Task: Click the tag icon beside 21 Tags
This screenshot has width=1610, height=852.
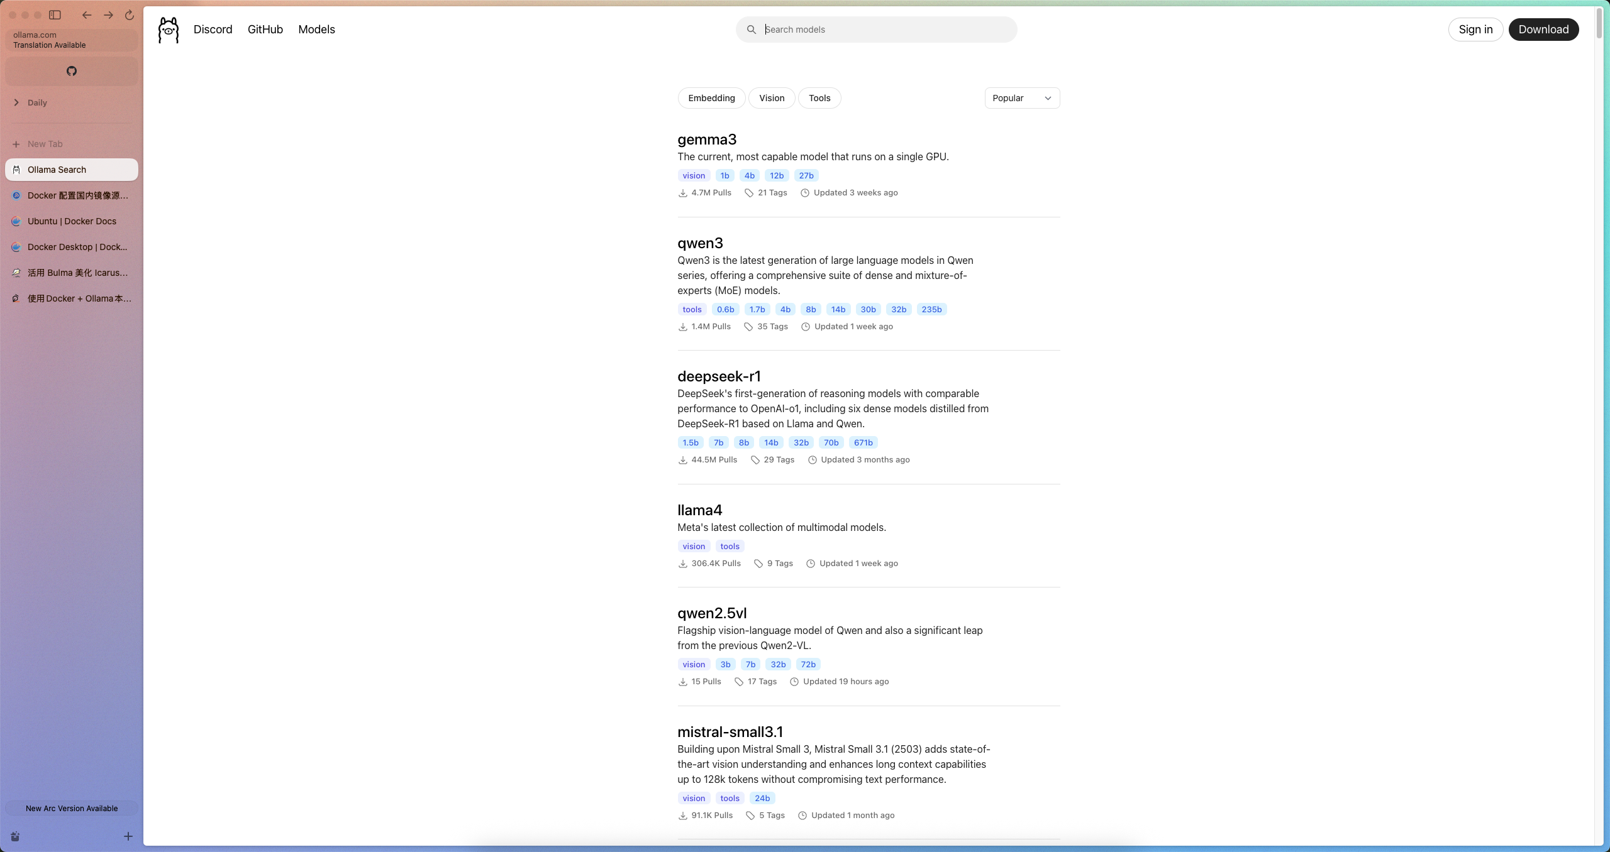Action: click(749, 193)
